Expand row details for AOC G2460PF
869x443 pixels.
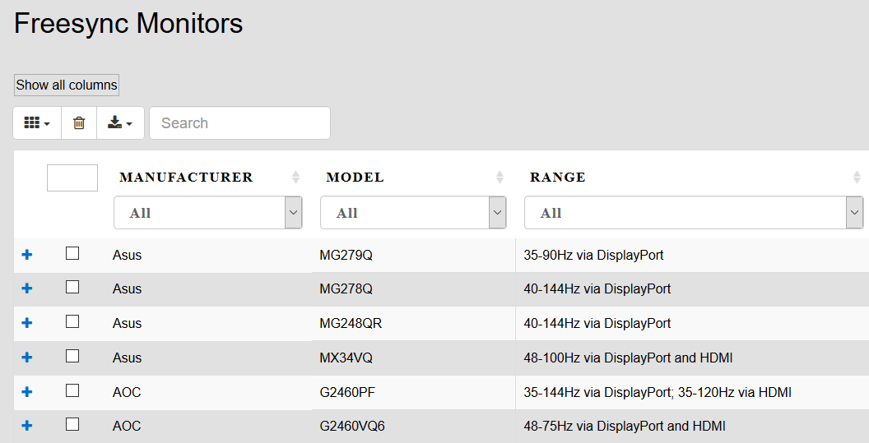click(x=26, y=392)
